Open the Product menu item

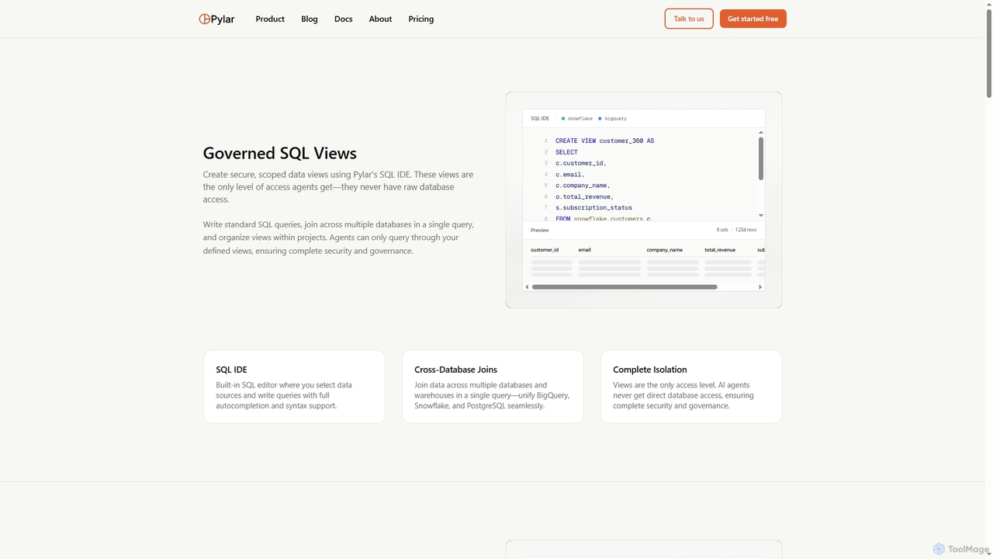[270, 19]
